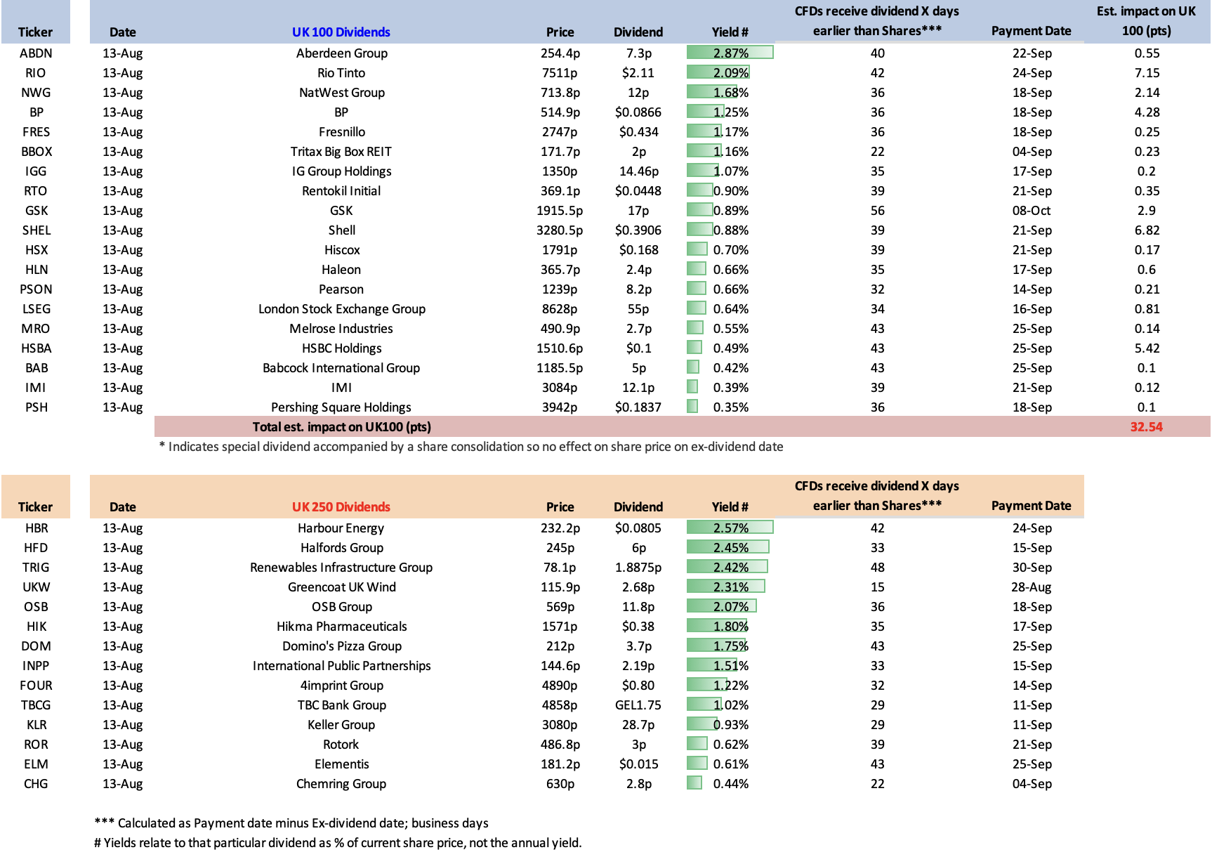Viewport: 1212px width, 864px height.
Task: Click the GSK payment date 08-Oct
Action: click(1031, 211)
